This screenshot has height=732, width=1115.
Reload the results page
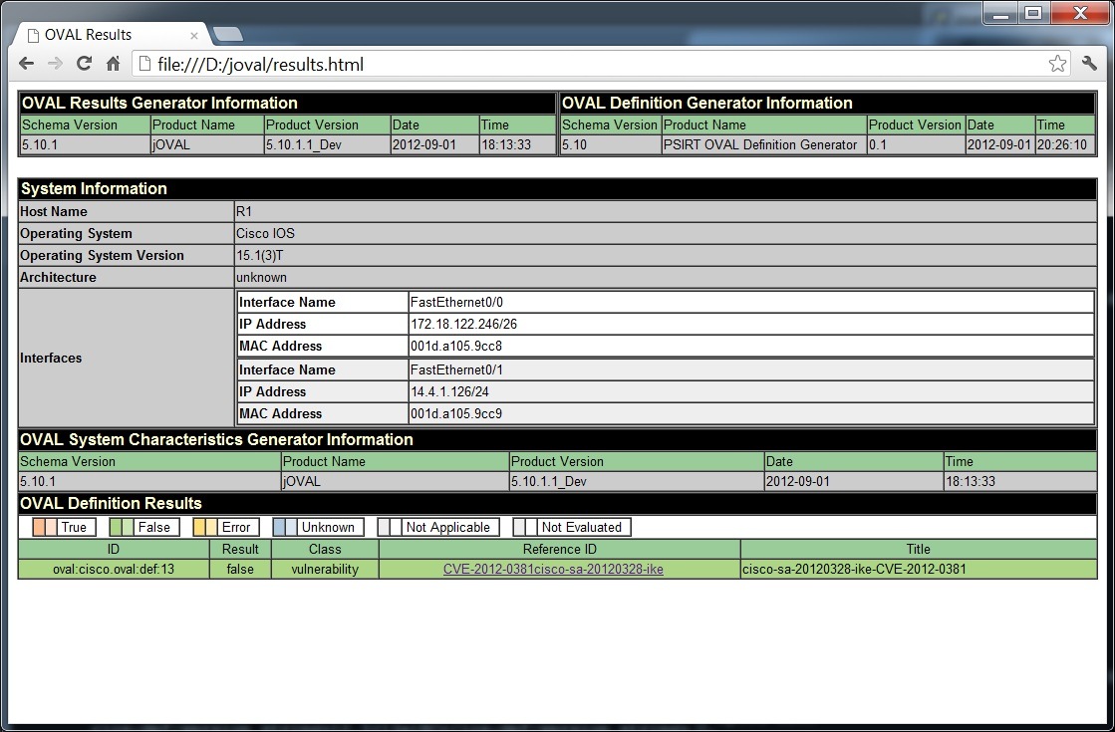click(x=84, y=64)
